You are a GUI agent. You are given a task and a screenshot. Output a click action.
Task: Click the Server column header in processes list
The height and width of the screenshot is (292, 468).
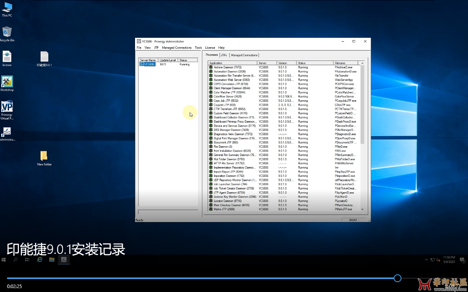point(267,63)
